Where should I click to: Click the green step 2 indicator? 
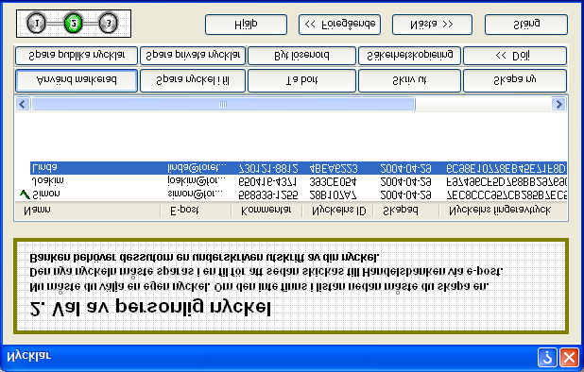[74, 24]
